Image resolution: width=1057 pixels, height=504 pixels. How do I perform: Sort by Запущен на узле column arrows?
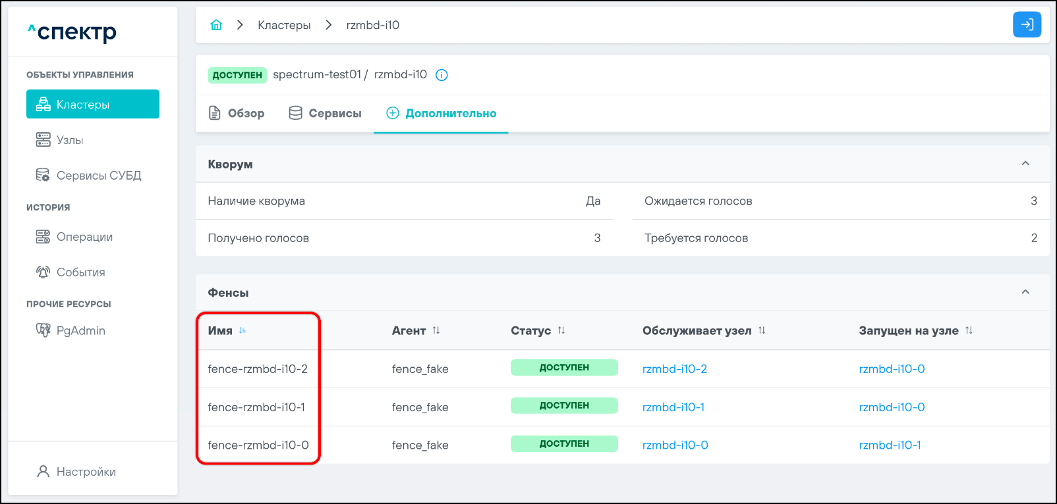969,330
